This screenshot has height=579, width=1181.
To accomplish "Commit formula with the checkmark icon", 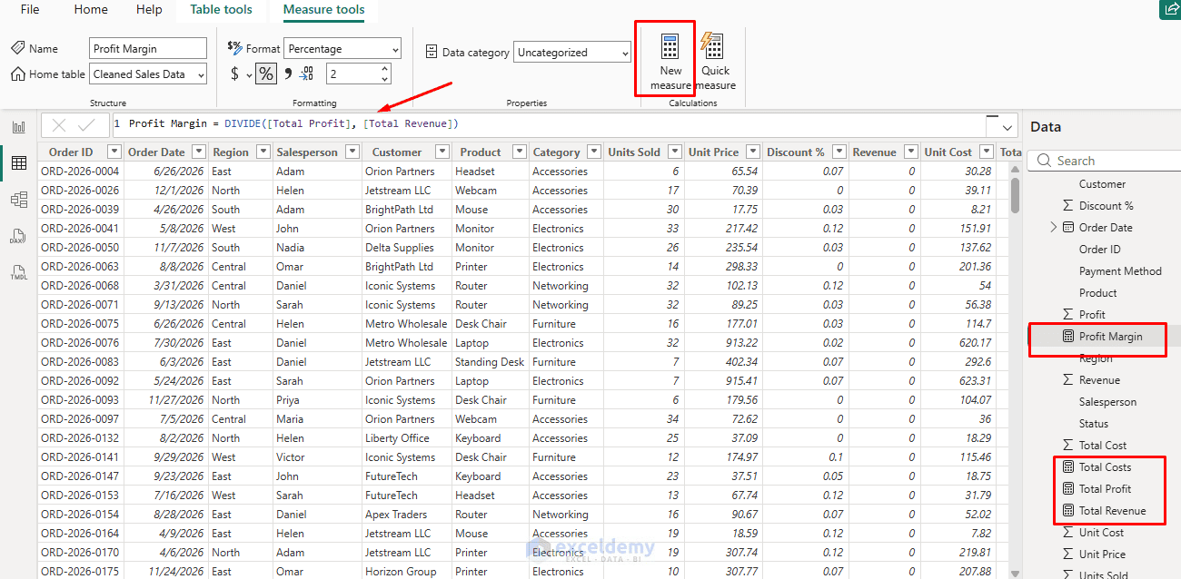I will coord(87,126).
